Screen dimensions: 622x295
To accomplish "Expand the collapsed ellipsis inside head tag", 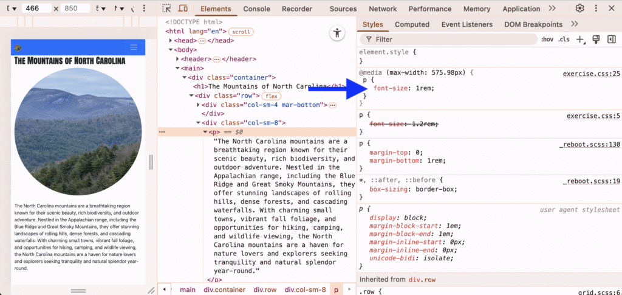I will pos(202,41).
